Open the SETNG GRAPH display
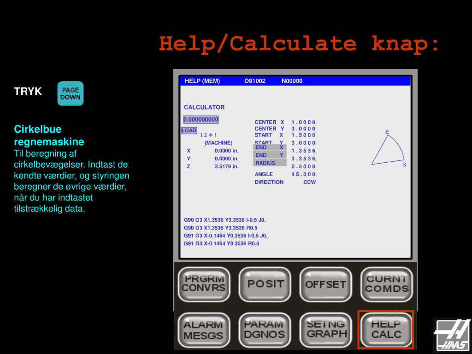The image size is (472, 354). tap(326, 330)
